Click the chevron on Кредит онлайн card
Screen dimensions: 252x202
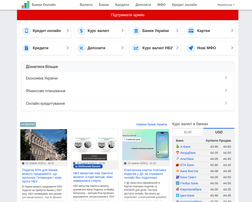click(x=68, y=31)
